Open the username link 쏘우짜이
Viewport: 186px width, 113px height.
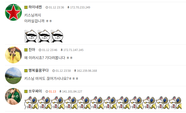(x=35, y=91)
